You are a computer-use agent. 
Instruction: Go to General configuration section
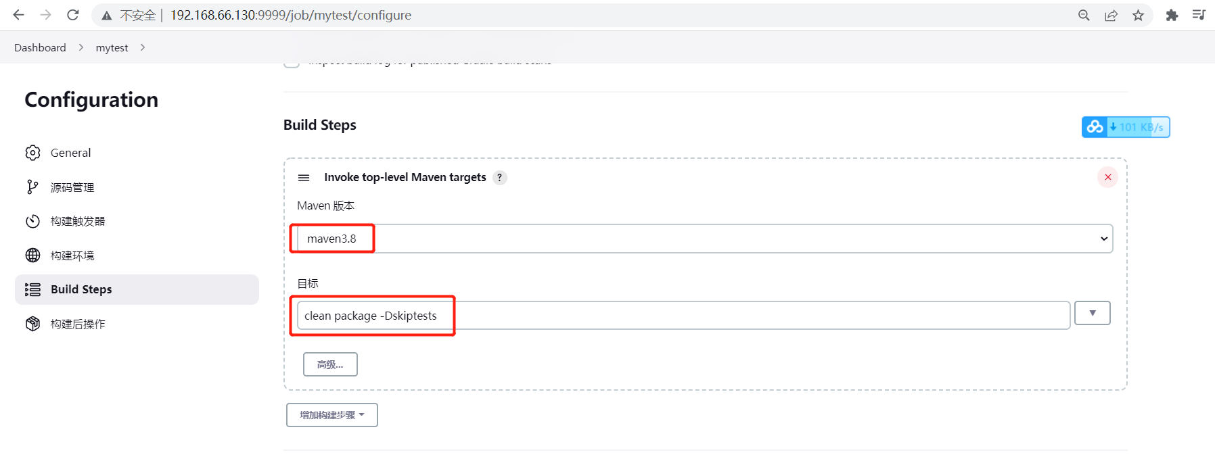[x=70, y=153]
